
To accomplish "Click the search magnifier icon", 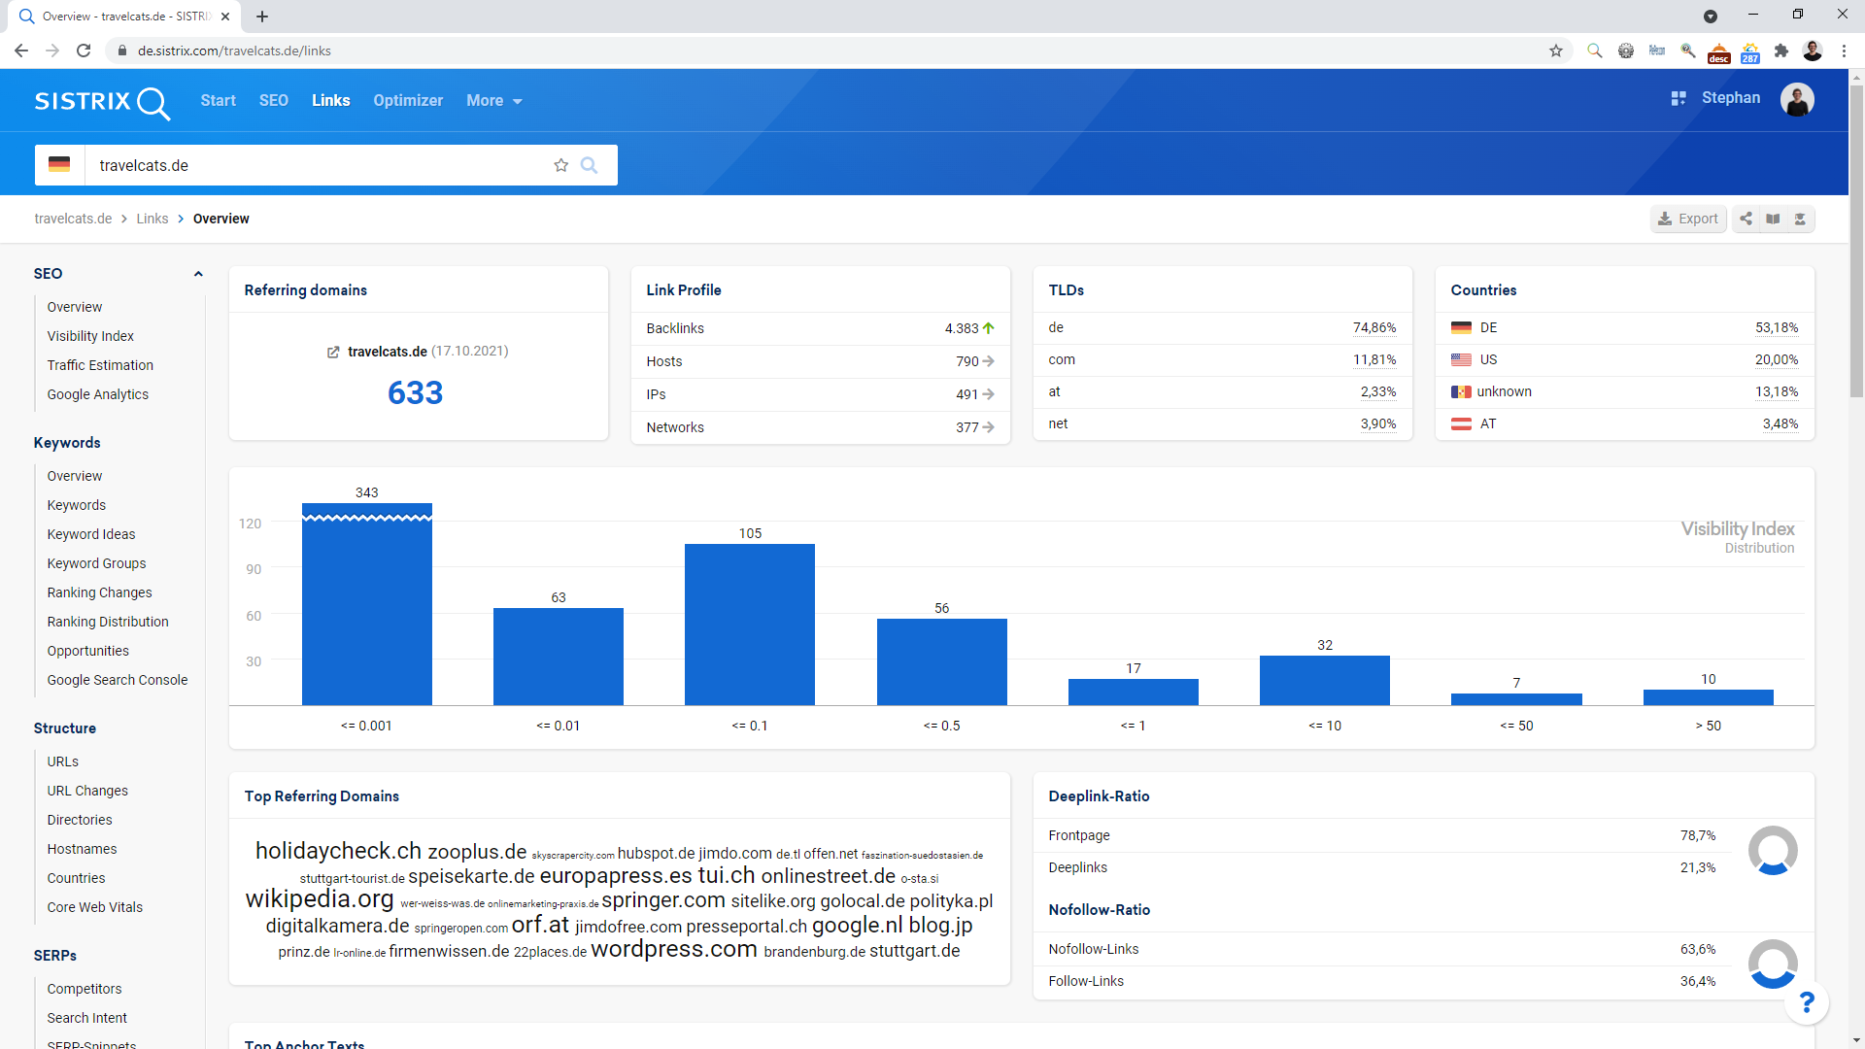I will tap(591, 165).
